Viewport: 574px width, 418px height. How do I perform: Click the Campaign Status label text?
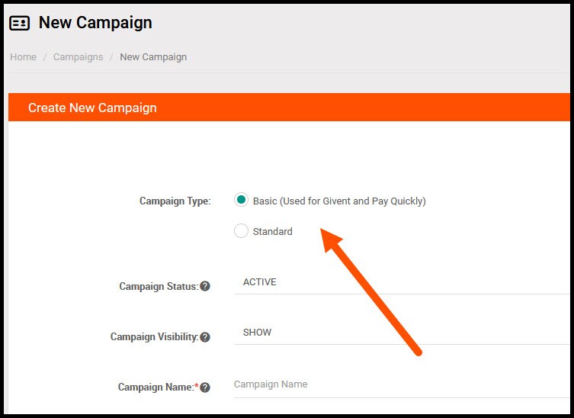pos(159,286)
